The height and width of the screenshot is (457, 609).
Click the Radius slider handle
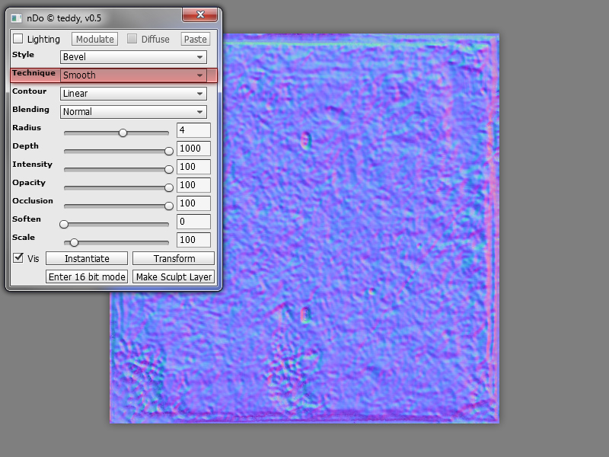[x=123, y=133]
